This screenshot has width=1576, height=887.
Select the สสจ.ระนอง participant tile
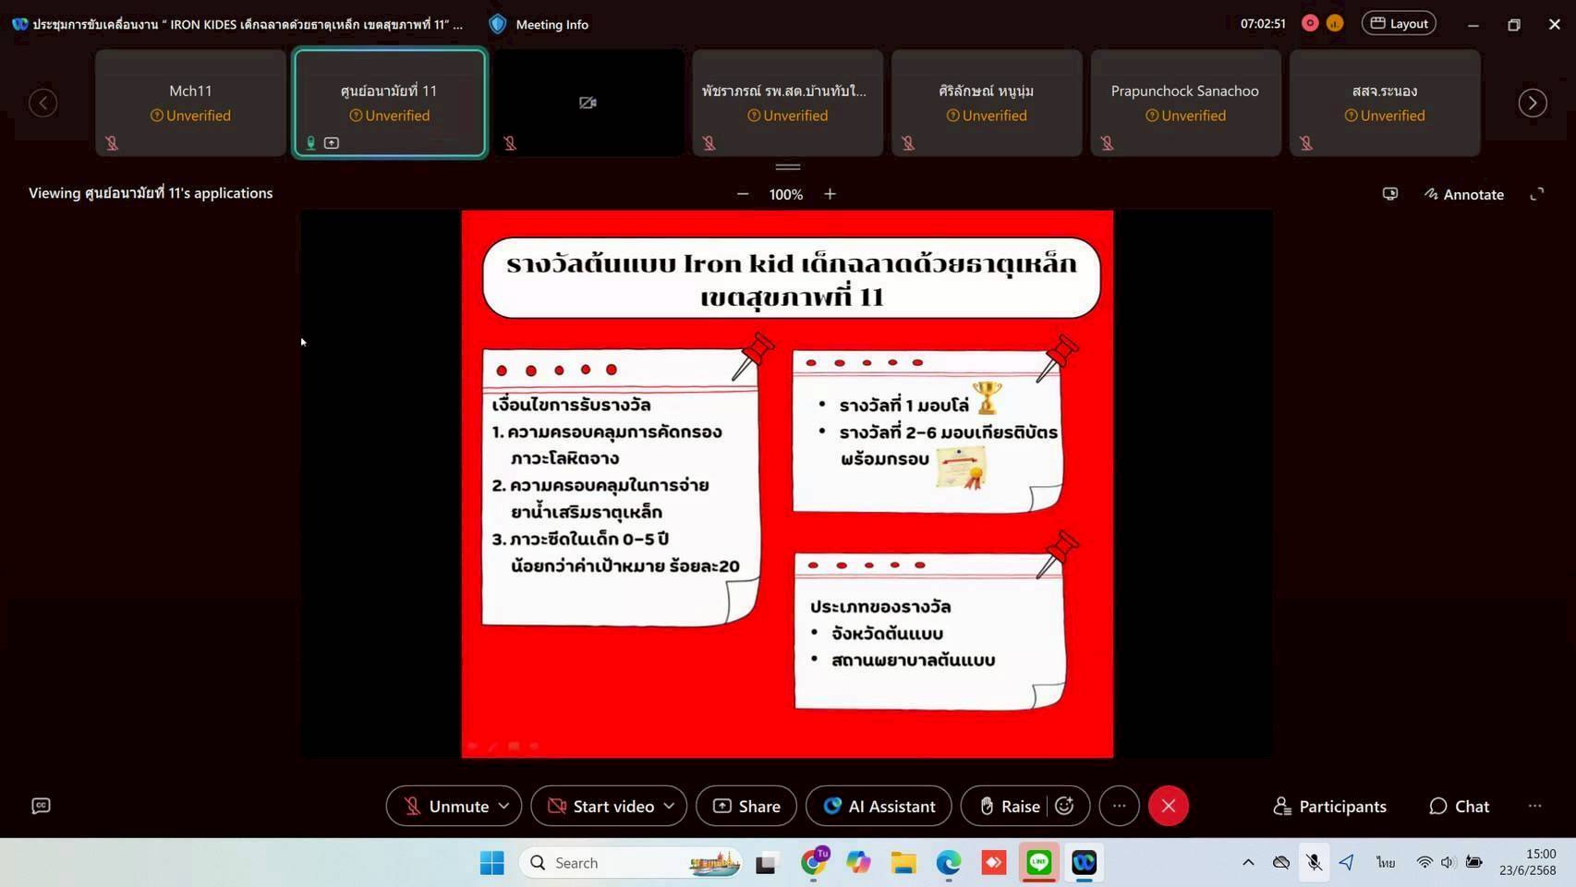point(1385,103)
